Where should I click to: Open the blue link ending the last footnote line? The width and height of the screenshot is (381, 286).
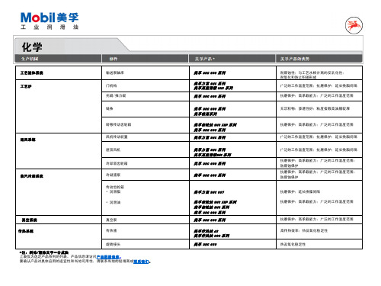coord(142,262)
